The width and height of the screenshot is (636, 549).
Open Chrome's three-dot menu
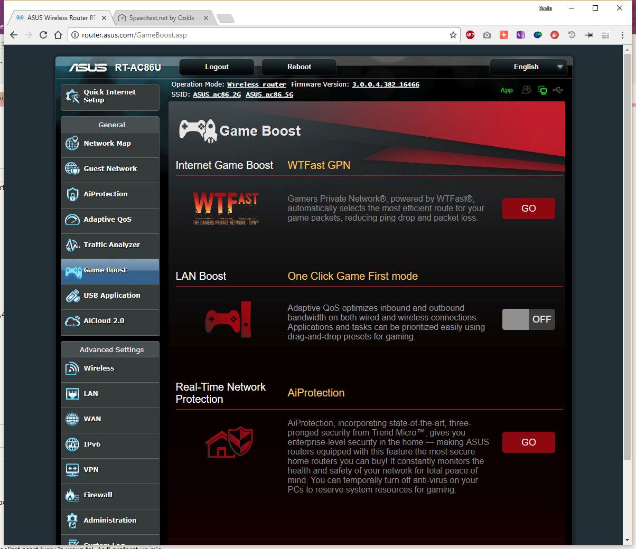(623, 35)
